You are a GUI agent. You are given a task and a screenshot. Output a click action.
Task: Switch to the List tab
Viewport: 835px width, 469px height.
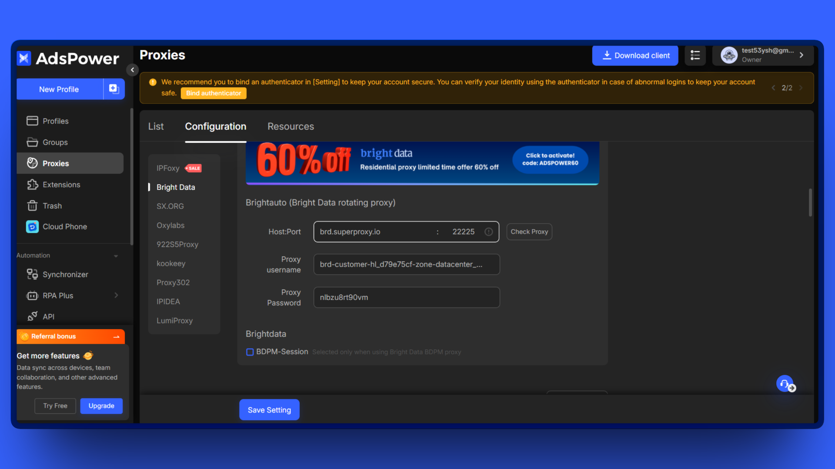coord(156,126)
